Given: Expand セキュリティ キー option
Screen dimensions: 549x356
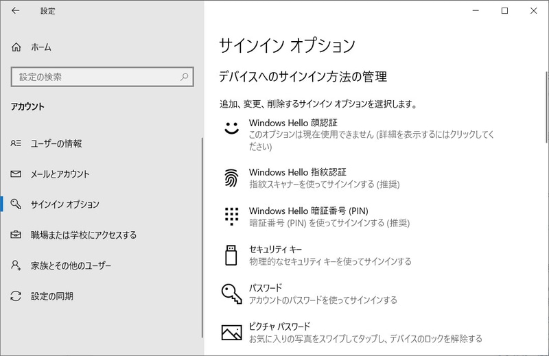Looking at the screenshot, I should tap(359, 255).
